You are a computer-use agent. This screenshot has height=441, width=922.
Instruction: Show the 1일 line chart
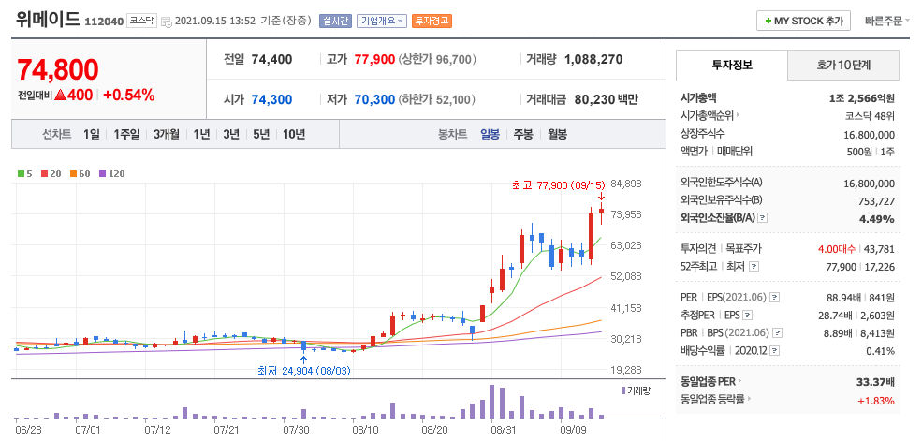92,134
